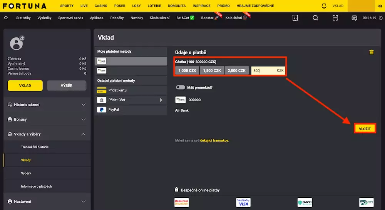
Task: Click the MasterCard SecureCode logo
Action: [182, 202]
